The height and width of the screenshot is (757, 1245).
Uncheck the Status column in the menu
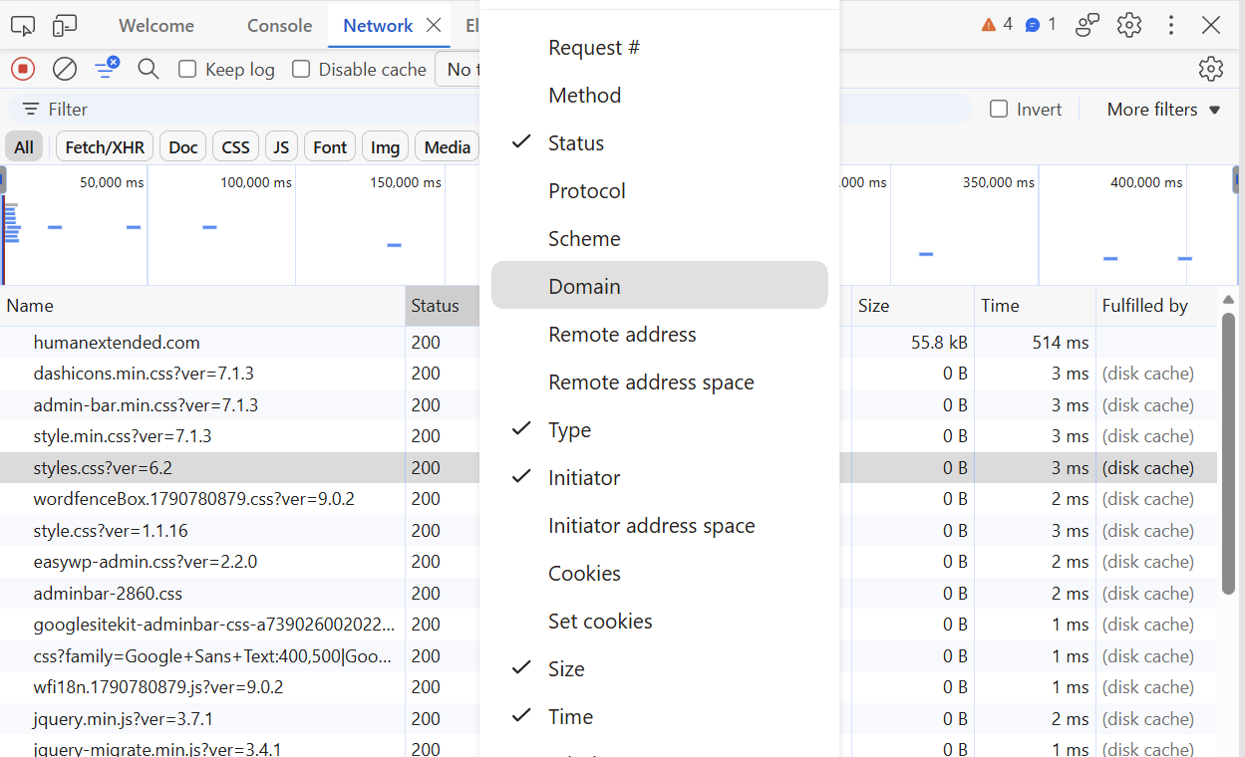click(660, 142)
